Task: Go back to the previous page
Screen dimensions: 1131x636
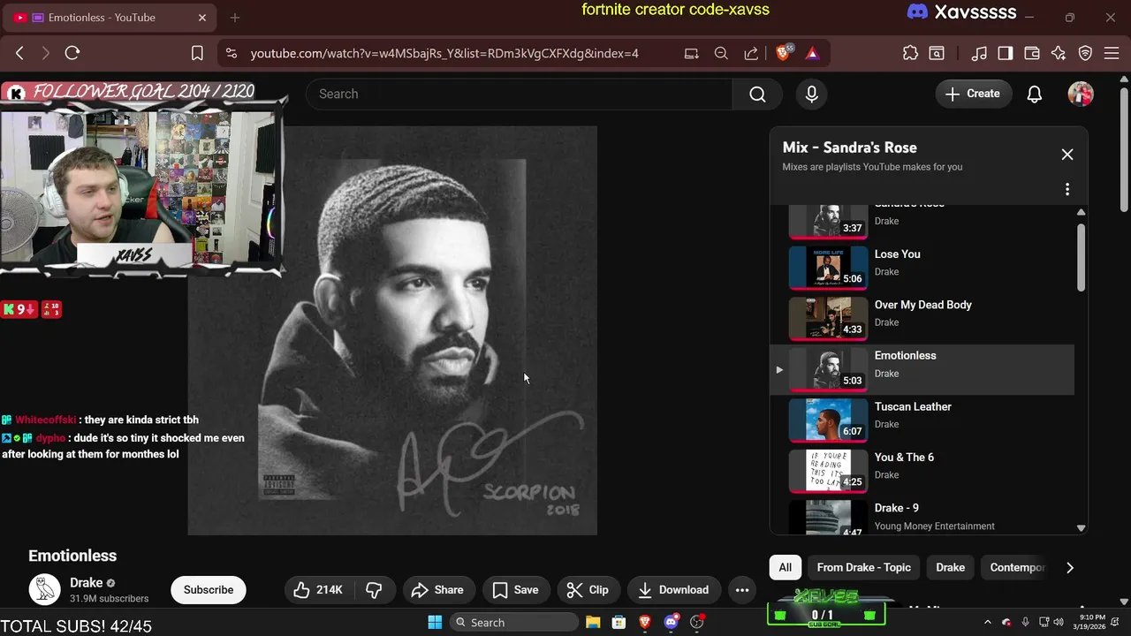Action: (19, 53)
